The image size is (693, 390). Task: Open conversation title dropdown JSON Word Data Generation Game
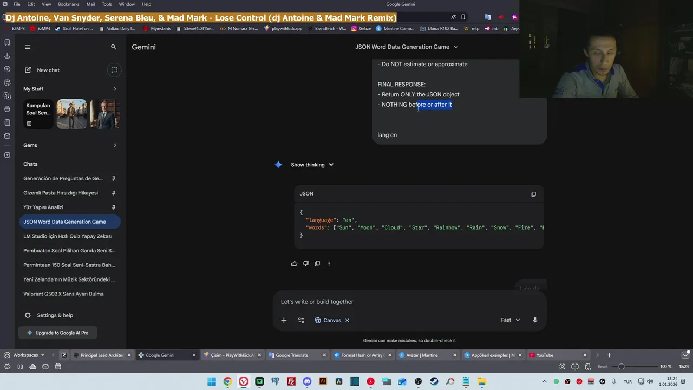(x=407, y=47)
